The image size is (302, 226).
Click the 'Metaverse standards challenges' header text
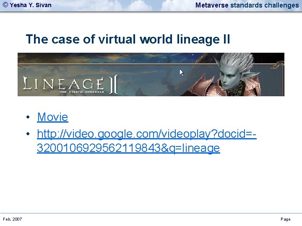pyautogui.click(x=247, y=5)
